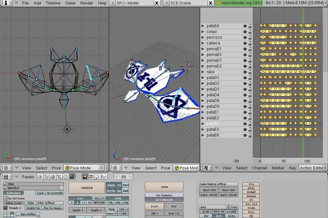Open the Shading context sphere icon
Image resolution: width=328 pixels, height=218 pixels.
click(53, 177)
